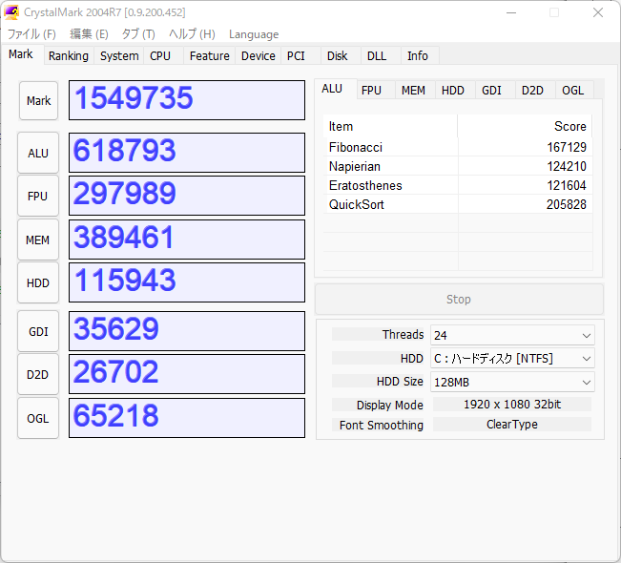Image resolution: width=621 pixels, height=563 pixels.
Task: Run the ALU benchmark button
Action: pos(38,153)
